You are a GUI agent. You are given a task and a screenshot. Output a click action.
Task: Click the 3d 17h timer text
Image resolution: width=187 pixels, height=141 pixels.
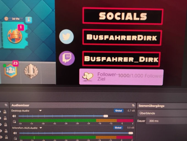(x=16, y=19)
